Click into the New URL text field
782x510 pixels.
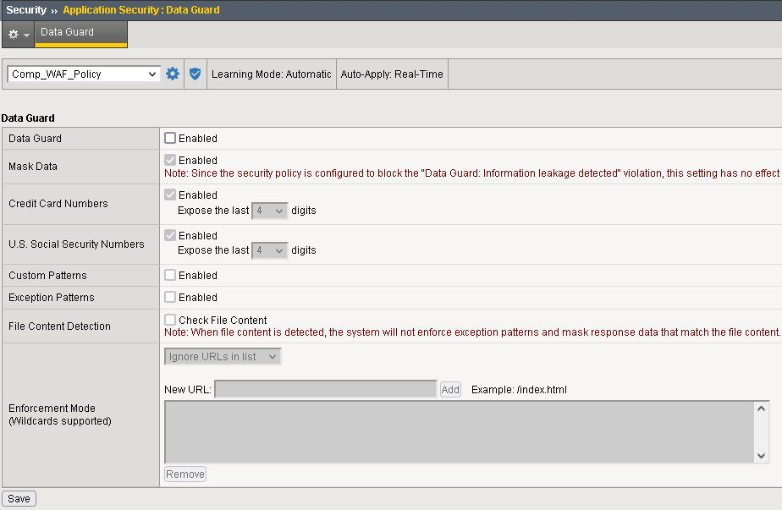[326, 389]
